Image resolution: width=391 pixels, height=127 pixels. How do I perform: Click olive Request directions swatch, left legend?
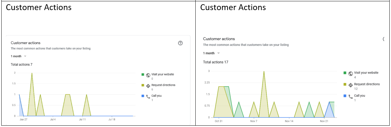coord(142,85)
